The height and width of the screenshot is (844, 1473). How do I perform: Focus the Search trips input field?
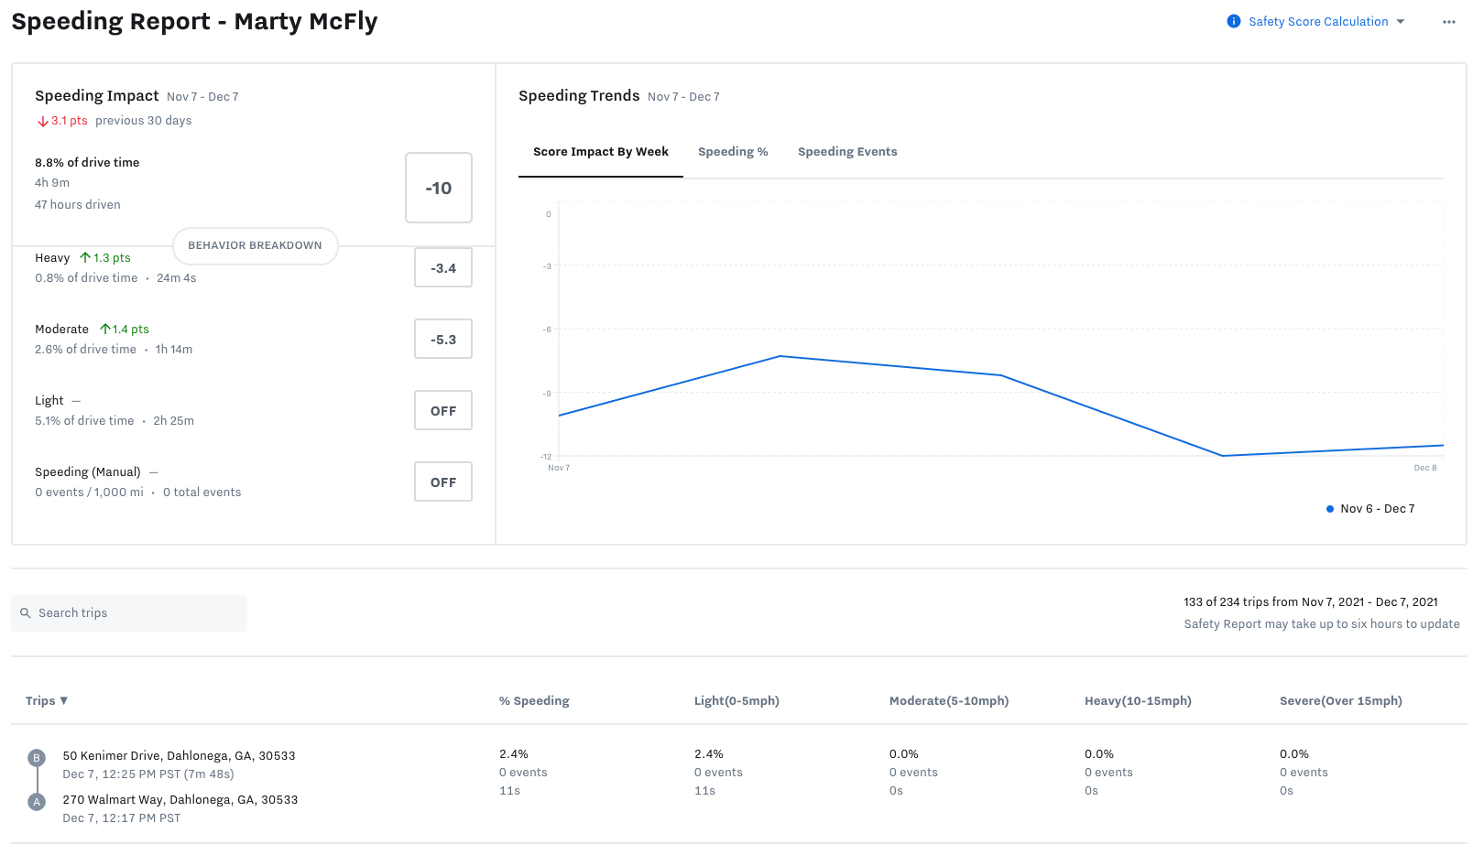click(x=137, y=613)
